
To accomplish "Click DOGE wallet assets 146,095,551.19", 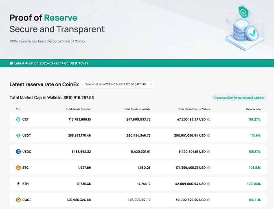I will coord(139,200).
